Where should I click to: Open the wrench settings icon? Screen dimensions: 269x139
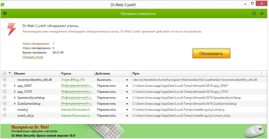[262, 13]
